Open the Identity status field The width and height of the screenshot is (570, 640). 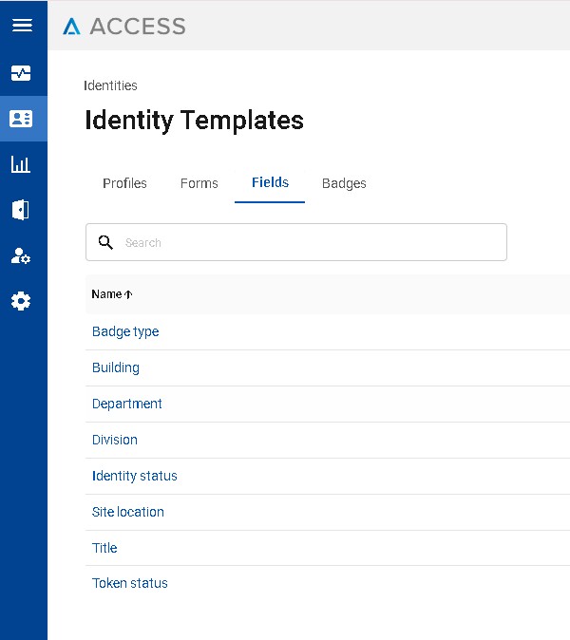[134, 476]
